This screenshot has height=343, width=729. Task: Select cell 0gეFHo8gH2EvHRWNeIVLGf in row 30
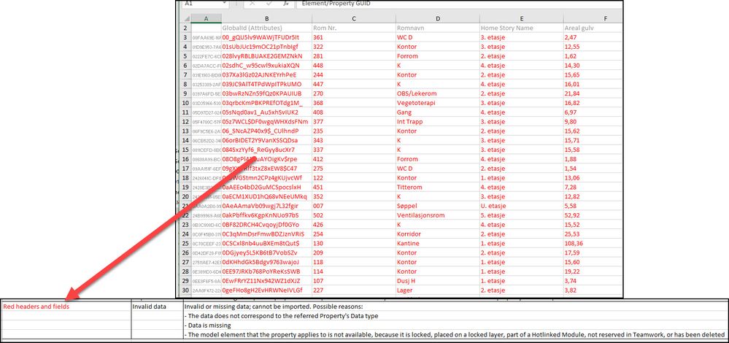266,290
